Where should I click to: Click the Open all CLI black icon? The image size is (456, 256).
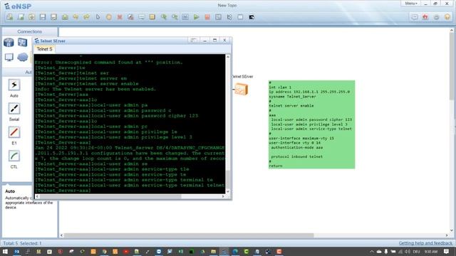click(x=252, y=17)
